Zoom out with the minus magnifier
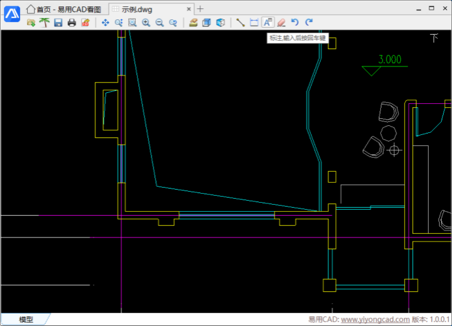452x326 pixels. (159, 23)
